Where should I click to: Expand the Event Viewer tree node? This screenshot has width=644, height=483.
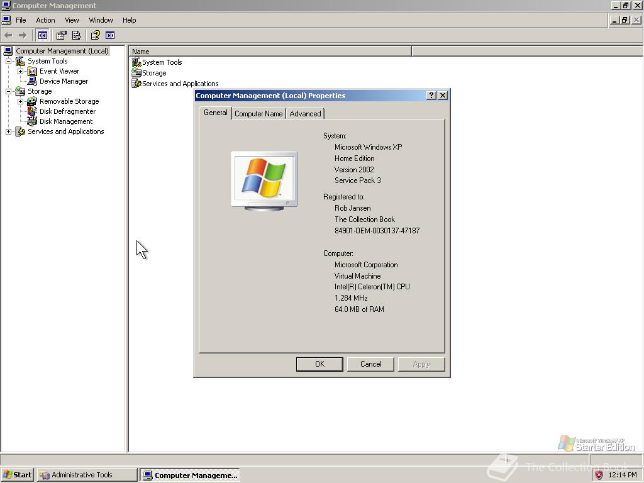click(x=20, y=72)
